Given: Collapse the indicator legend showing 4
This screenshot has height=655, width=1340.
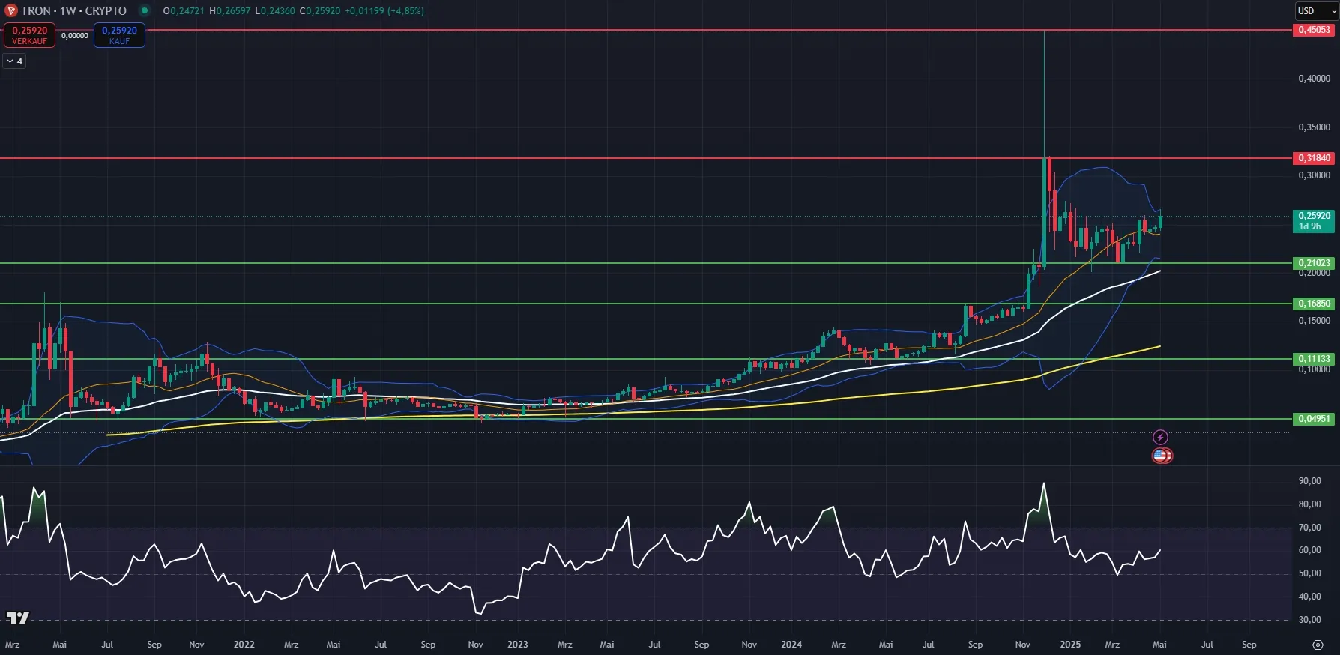Looking at the screenshot, I should click(15, 61).
